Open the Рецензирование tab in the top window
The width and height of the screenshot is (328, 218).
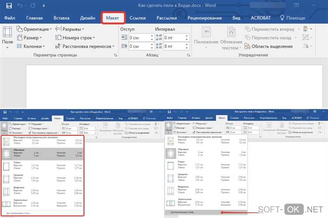coord(205,18)
